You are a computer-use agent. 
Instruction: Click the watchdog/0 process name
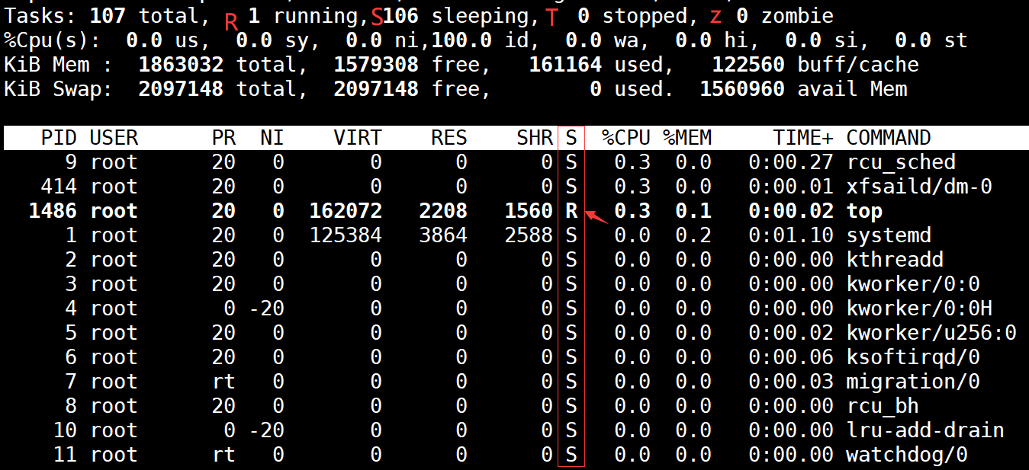(x=907, y=455)
